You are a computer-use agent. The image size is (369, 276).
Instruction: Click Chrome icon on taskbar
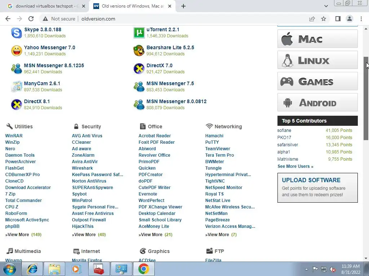144,269
